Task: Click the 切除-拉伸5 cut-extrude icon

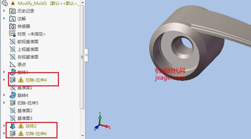Action: [13, 103]
